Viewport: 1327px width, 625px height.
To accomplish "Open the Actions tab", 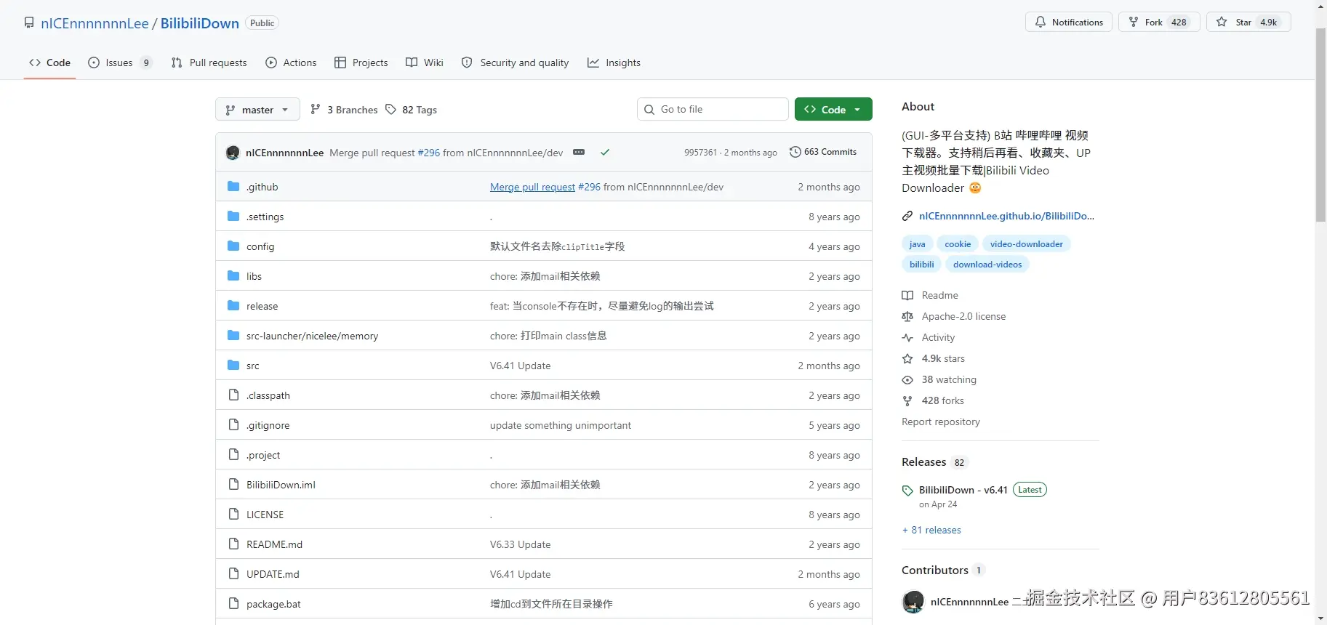I will [291, 62].
